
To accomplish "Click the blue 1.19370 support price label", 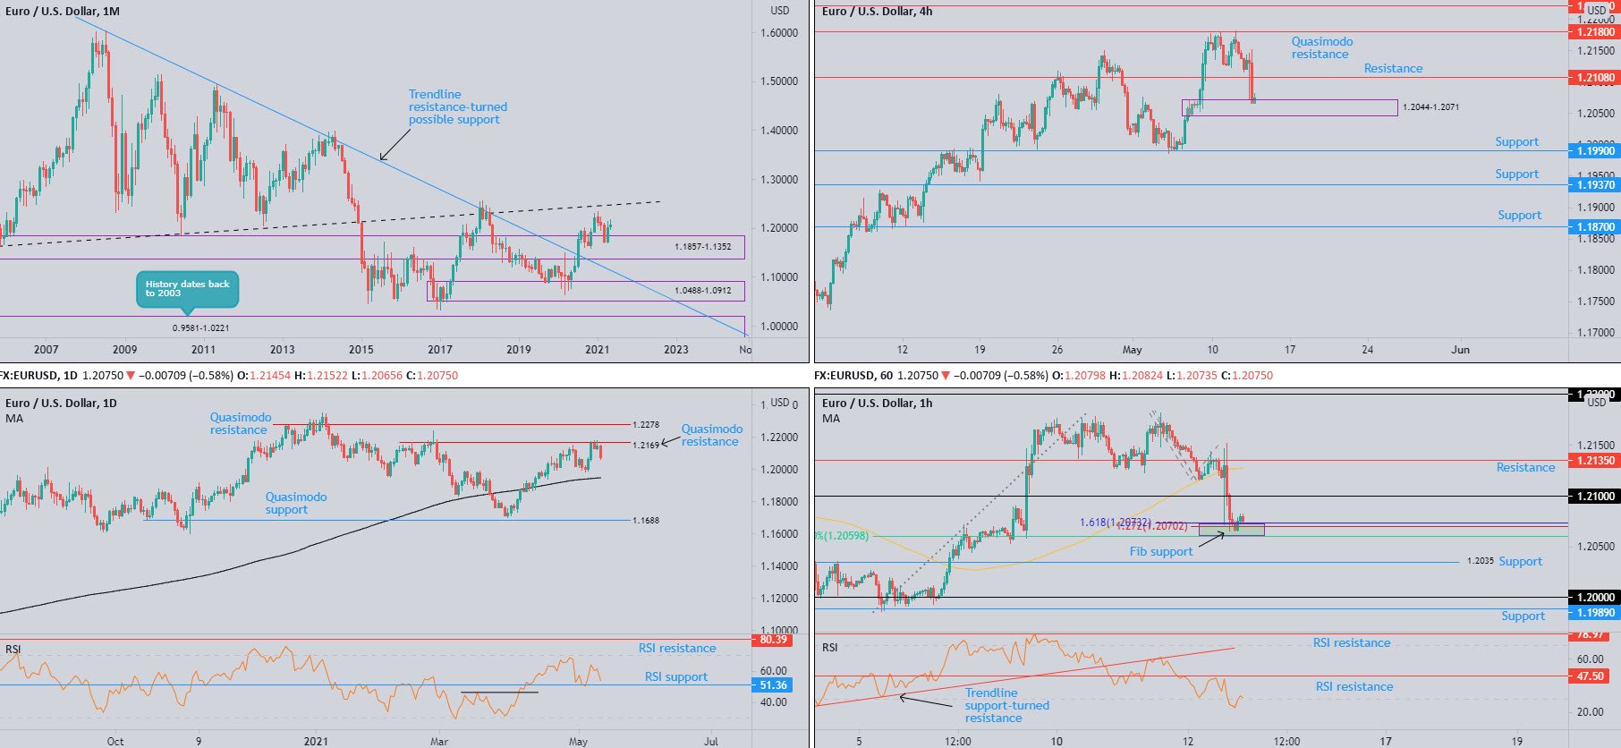I will (1594, 185).
